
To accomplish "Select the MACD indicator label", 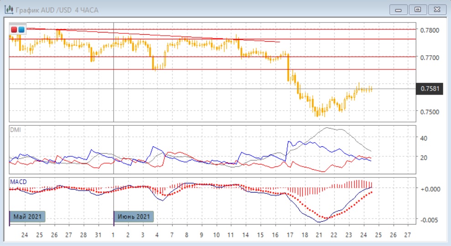I will point(18,182).
